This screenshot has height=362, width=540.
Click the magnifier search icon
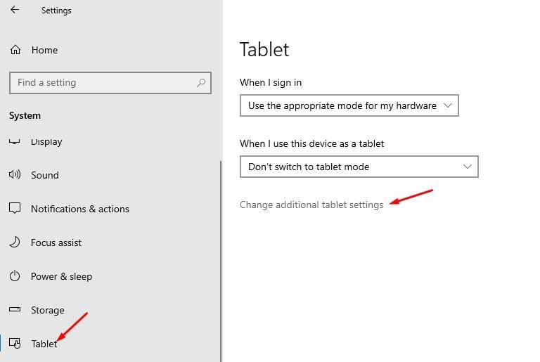pyautogui.click(x=201, y=83)
